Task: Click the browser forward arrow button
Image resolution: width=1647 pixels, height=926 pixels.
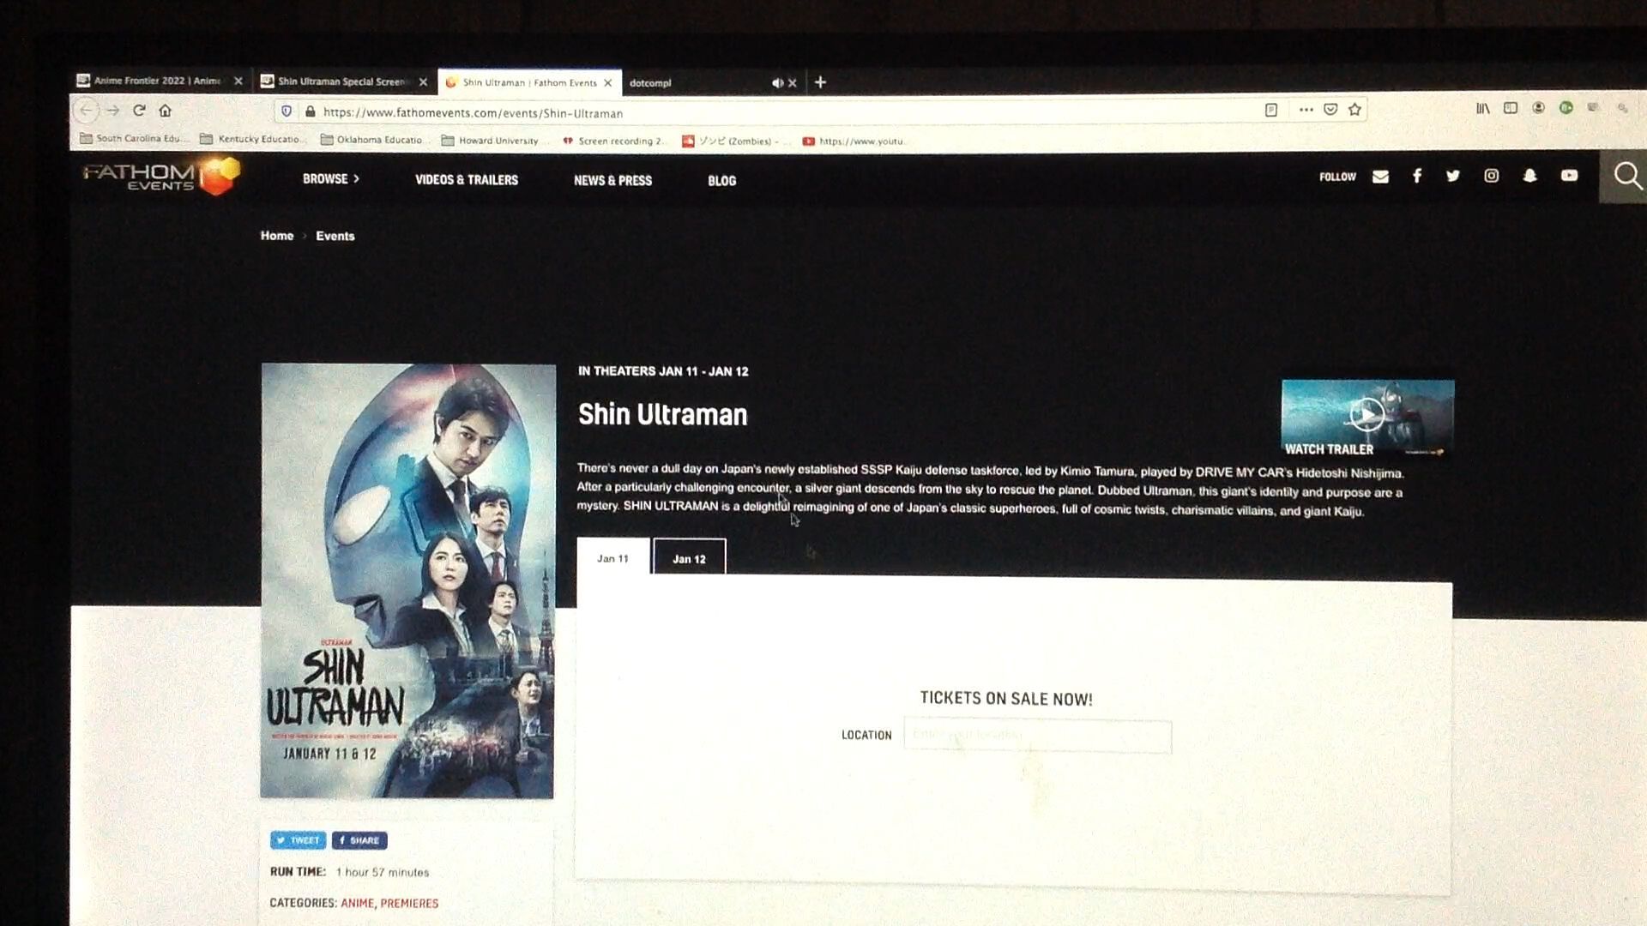Action: click(113, 111)
